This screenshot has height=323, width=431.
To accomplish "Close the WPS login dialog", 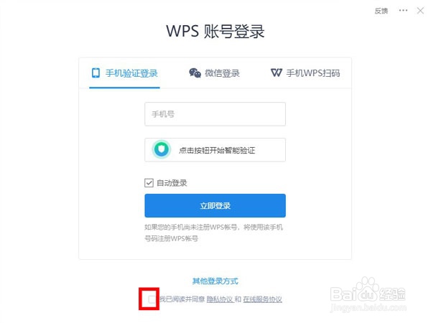I will pos(420,11).
